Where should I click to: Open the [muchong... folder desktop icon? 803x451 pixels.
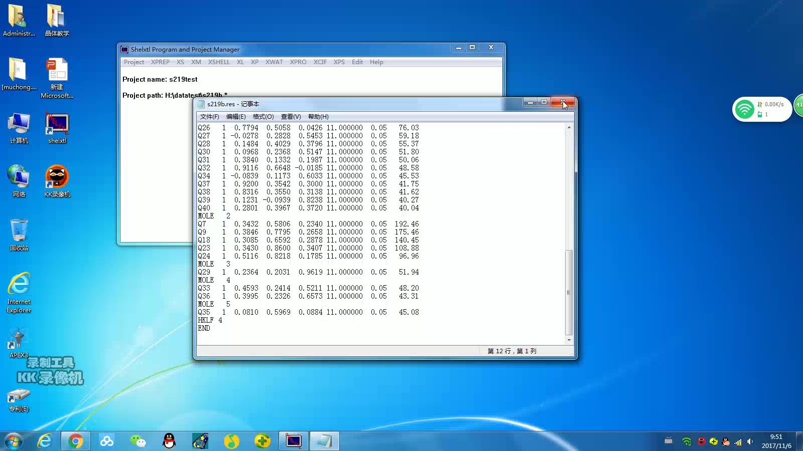19,74
